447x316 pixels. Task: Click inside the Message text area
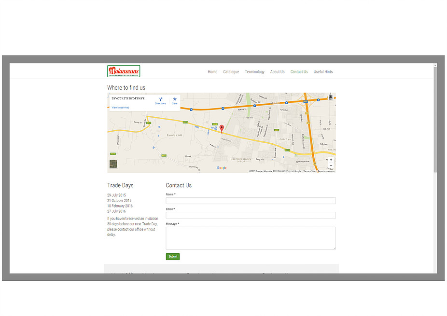[251, 238]
